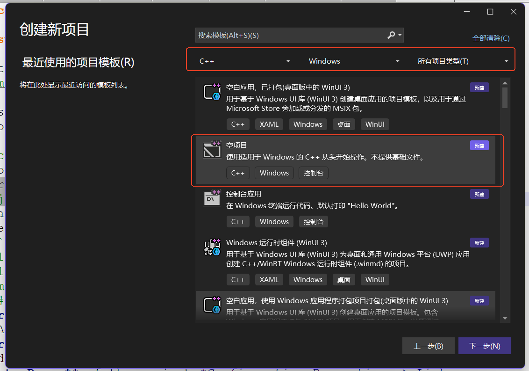529x371 pixels.
Task: Click 控制台 tag under 控制台应用
Action: [314, 222]
